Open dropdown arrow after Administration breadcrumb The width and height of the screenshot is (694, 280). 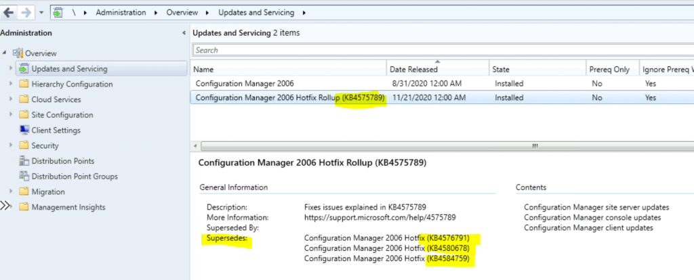(156, 13)
